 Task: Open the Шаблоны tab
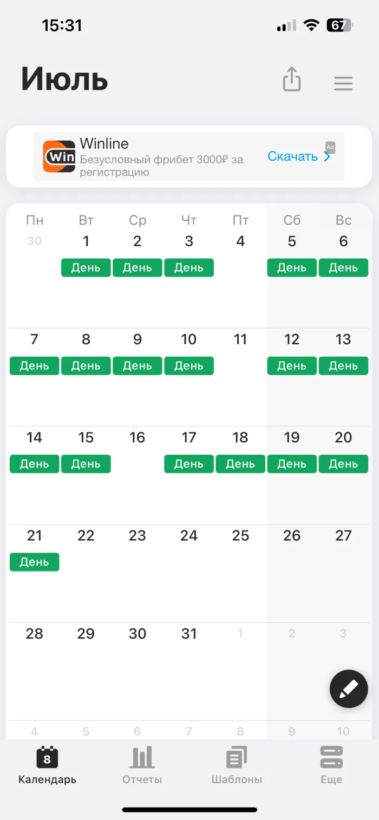tap(237, 765)
